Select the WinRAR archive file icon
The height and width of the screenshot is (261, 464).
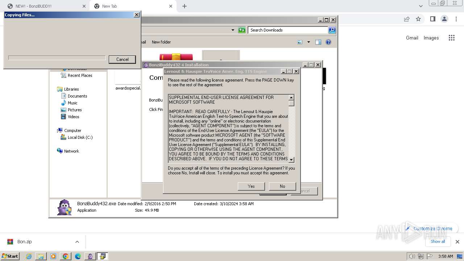[x=176, y=57]
